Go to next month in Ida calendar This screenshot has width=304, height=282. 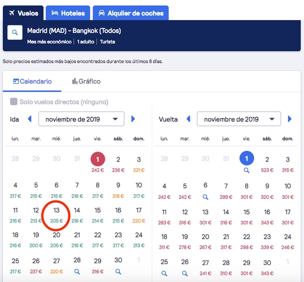click(133, 119)
